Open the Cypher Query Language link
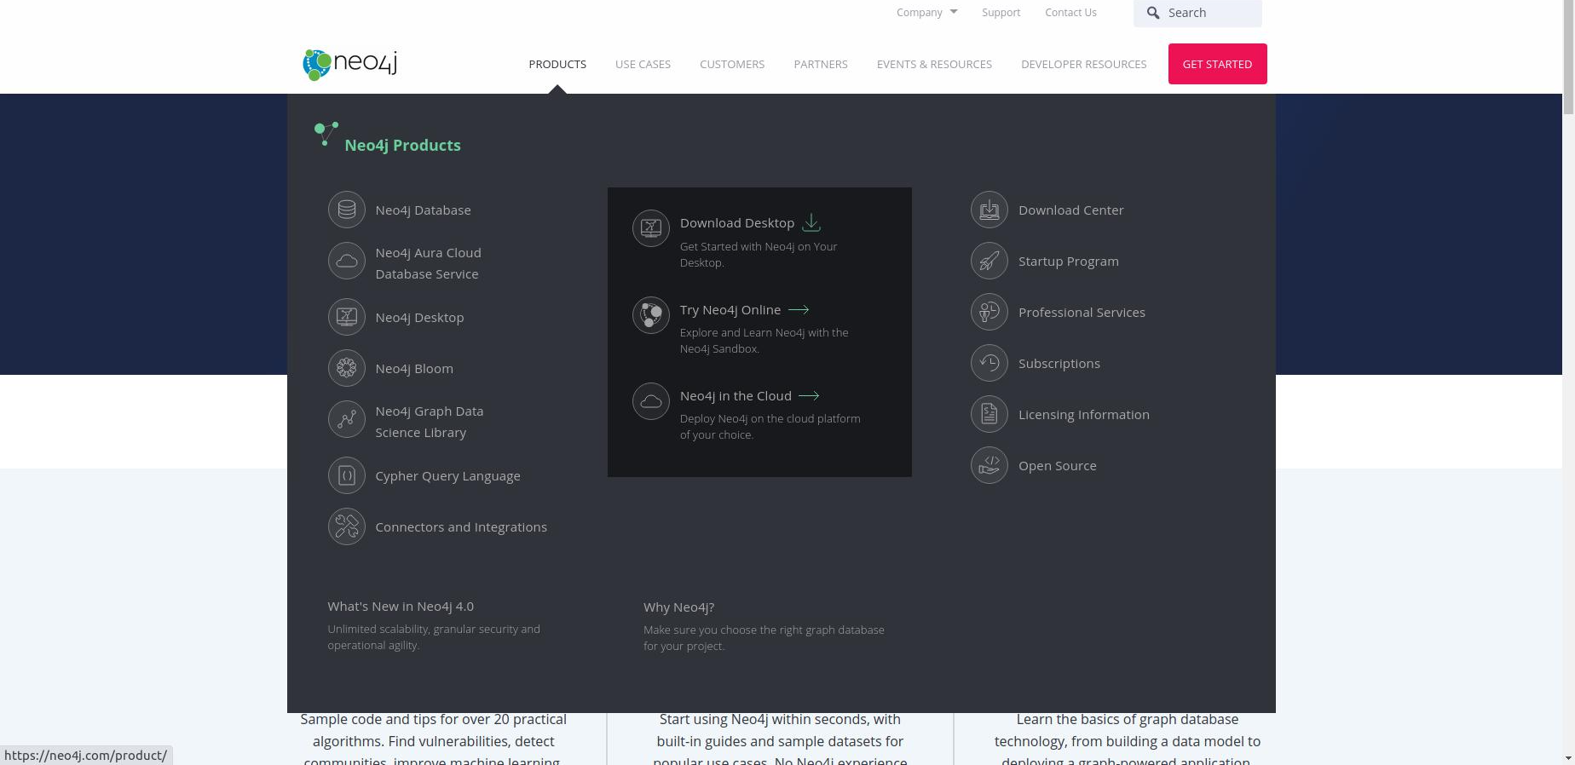Screen dimensions: 1575x765 447,476
